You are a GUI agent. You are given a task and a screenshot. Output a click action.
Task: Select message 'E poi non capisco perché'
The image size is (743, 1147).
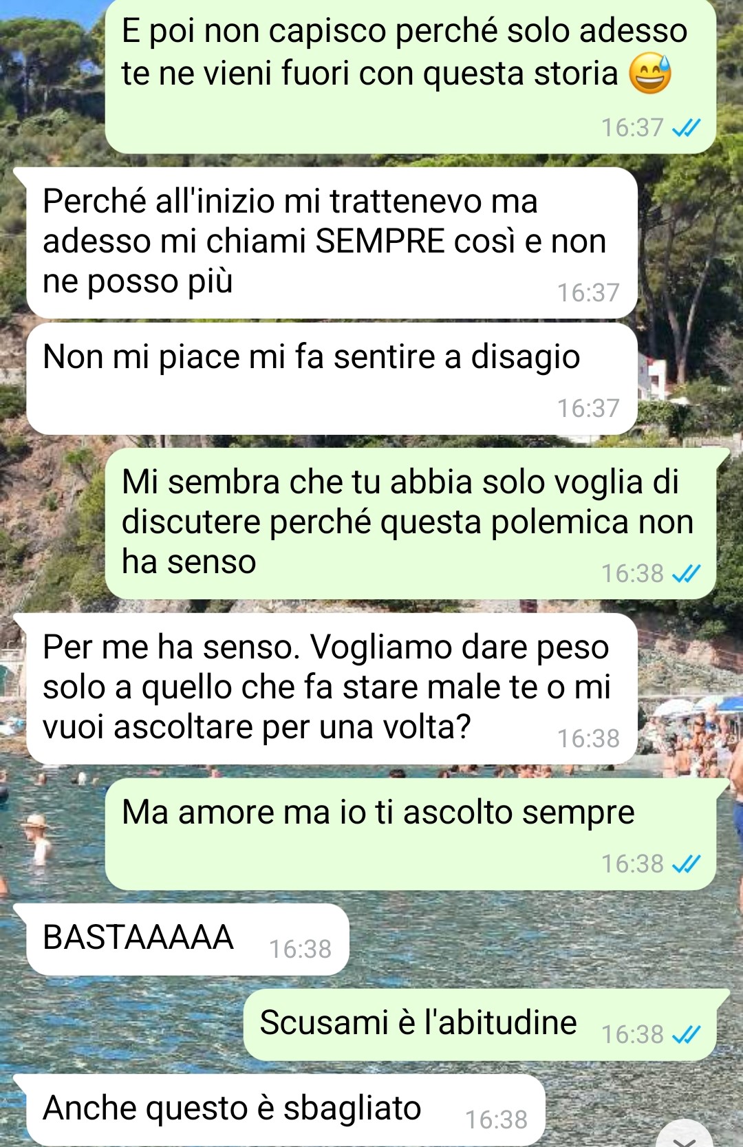tap(411, 76)
